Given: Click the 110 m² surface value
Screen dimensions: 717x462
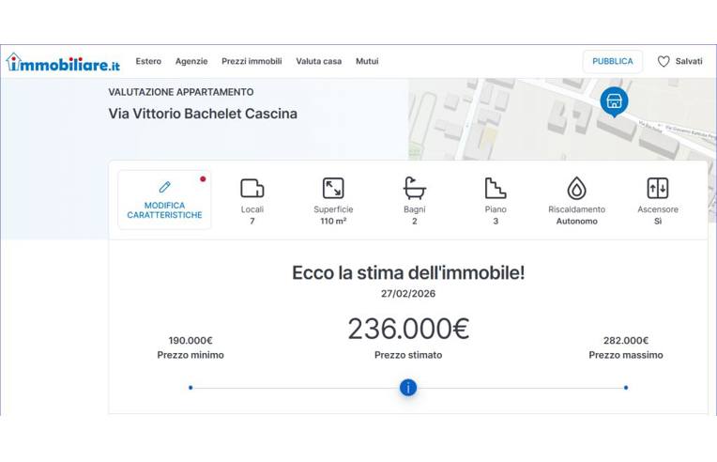Looking at the screenshot, I should pyautogui.click(x=333, y=221).
